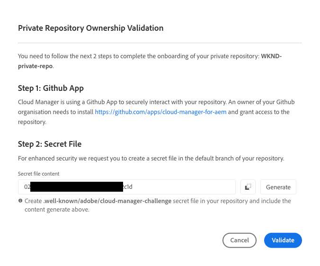
Task: Focus the Secret file content input field
Action: click(127, 187)
